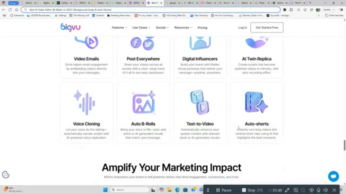
Task: Click the pencil annotate icon in recorder
Action: [287, 190]
